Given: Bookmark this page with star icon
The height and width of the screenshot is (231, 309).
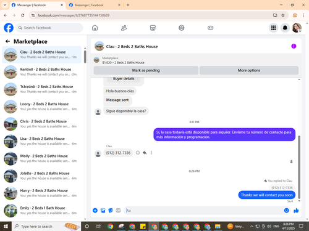Looking at the screenshot, I should click(x=283, y=15).
